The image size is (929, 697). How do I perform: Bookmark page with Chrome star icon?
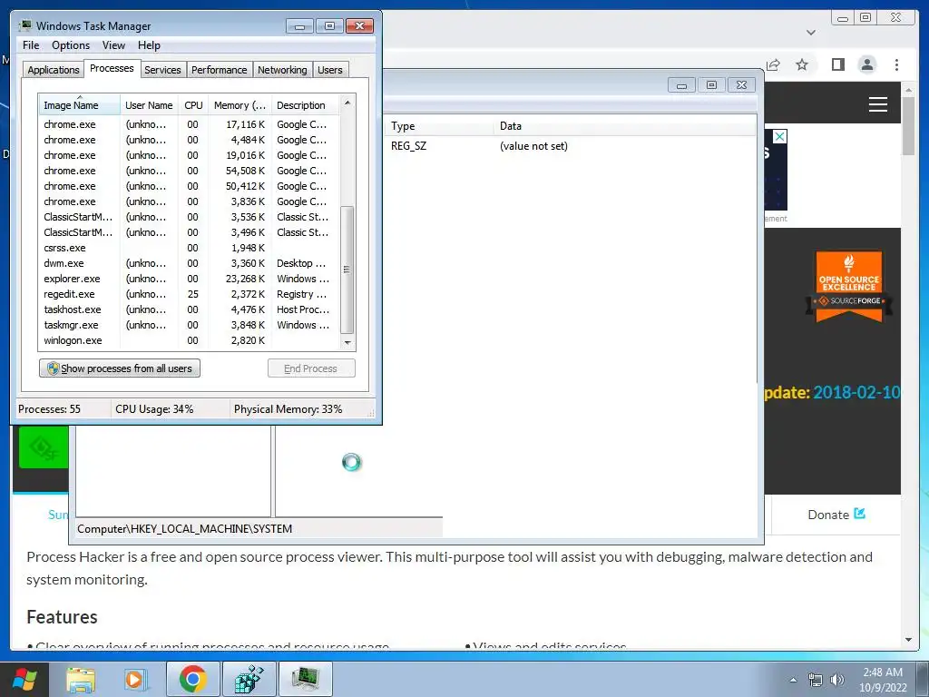tap(802, 64)
